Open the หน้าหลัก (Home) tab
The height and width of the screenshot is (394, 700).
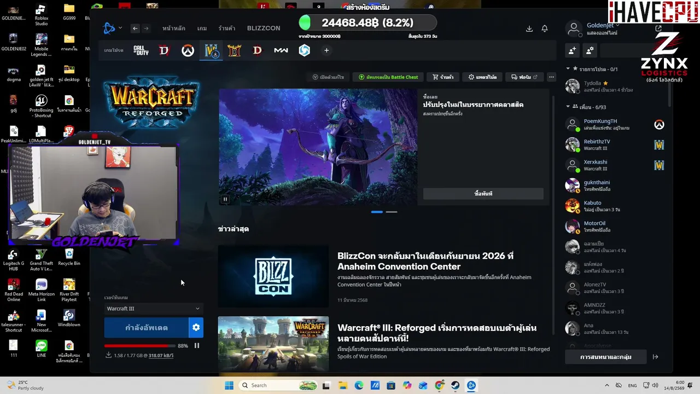[174, 28]
